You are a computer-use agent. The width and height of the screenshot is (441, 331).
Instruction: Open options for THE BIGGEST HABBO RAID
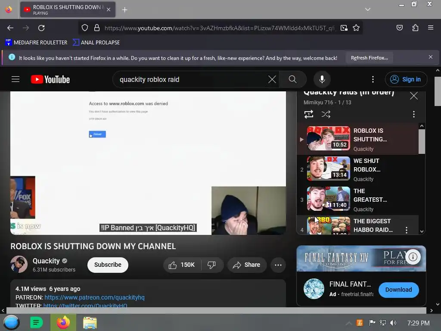pos(407,230)
